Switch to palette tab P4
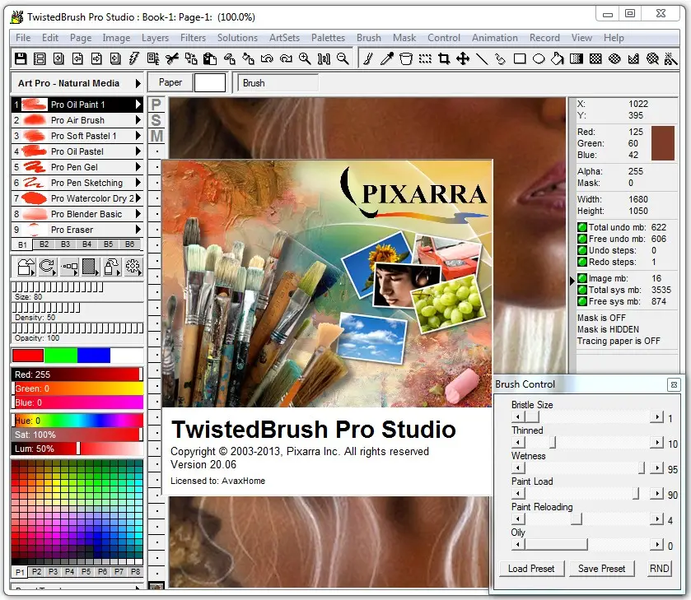This screenshot has width=691, height=600. [x=70, y=572]
